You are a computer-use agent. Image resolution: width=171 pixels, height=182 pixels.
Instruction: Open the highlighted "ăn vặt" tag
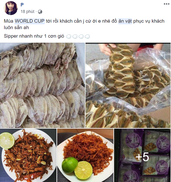point(125,21)
